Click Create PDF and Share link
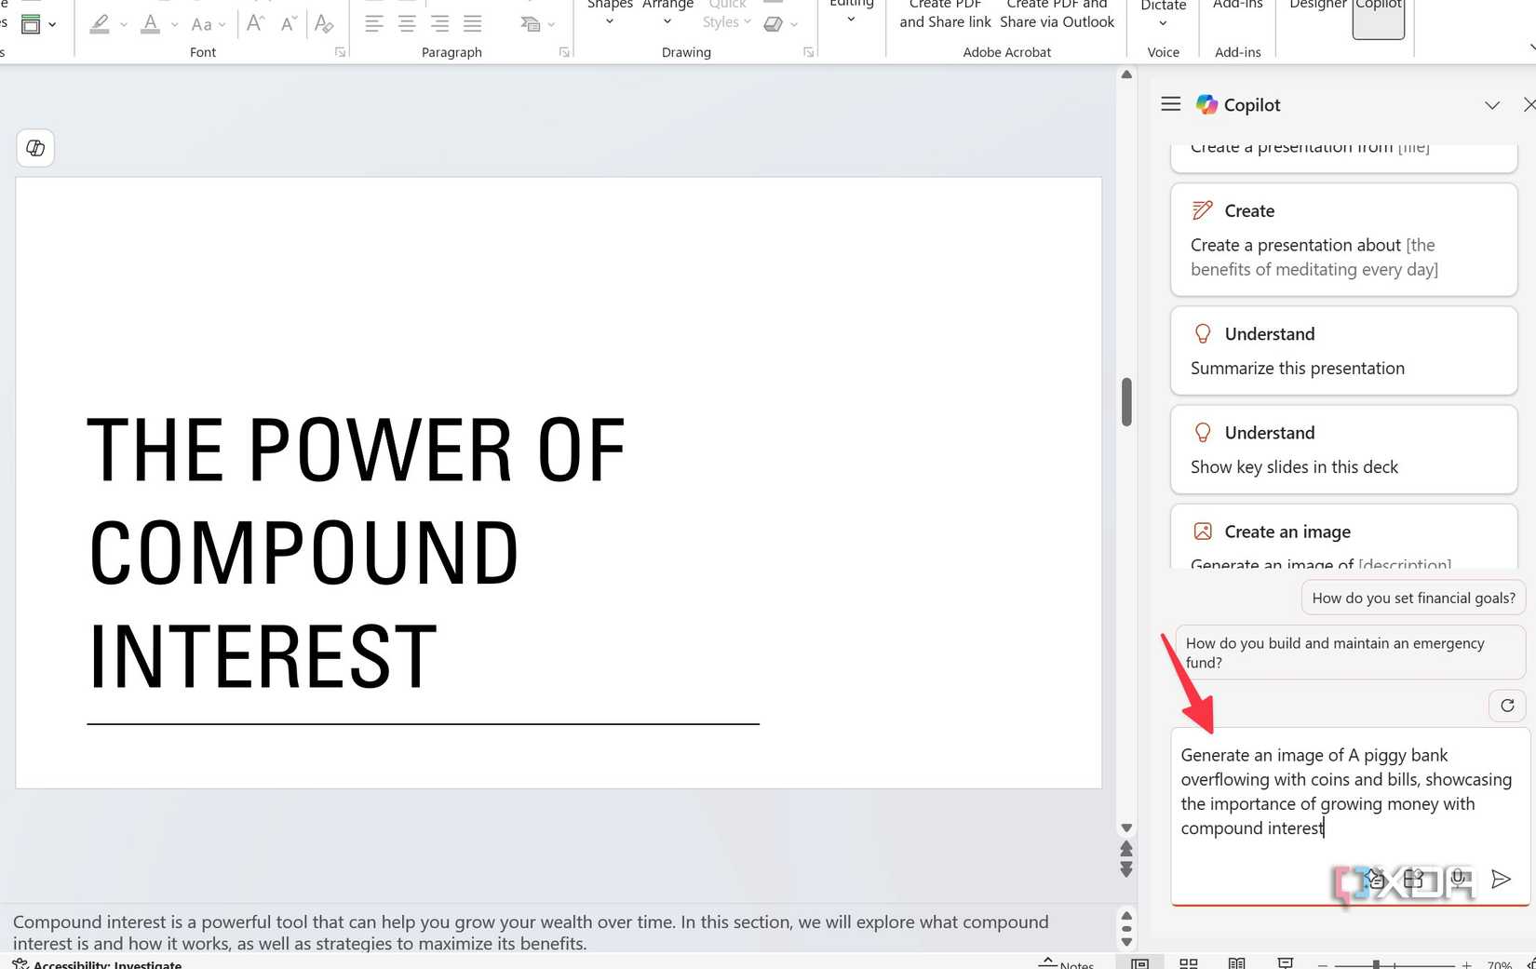This screenshot has height=969, width=1536. pyautogui.click(x=945, y=15)
